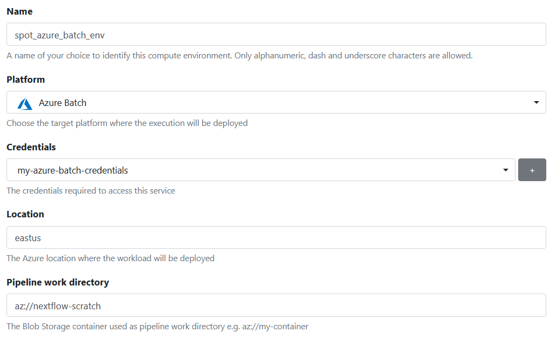Add new credentials with the plus button
The image size is (556, 339).
(532, 170)
